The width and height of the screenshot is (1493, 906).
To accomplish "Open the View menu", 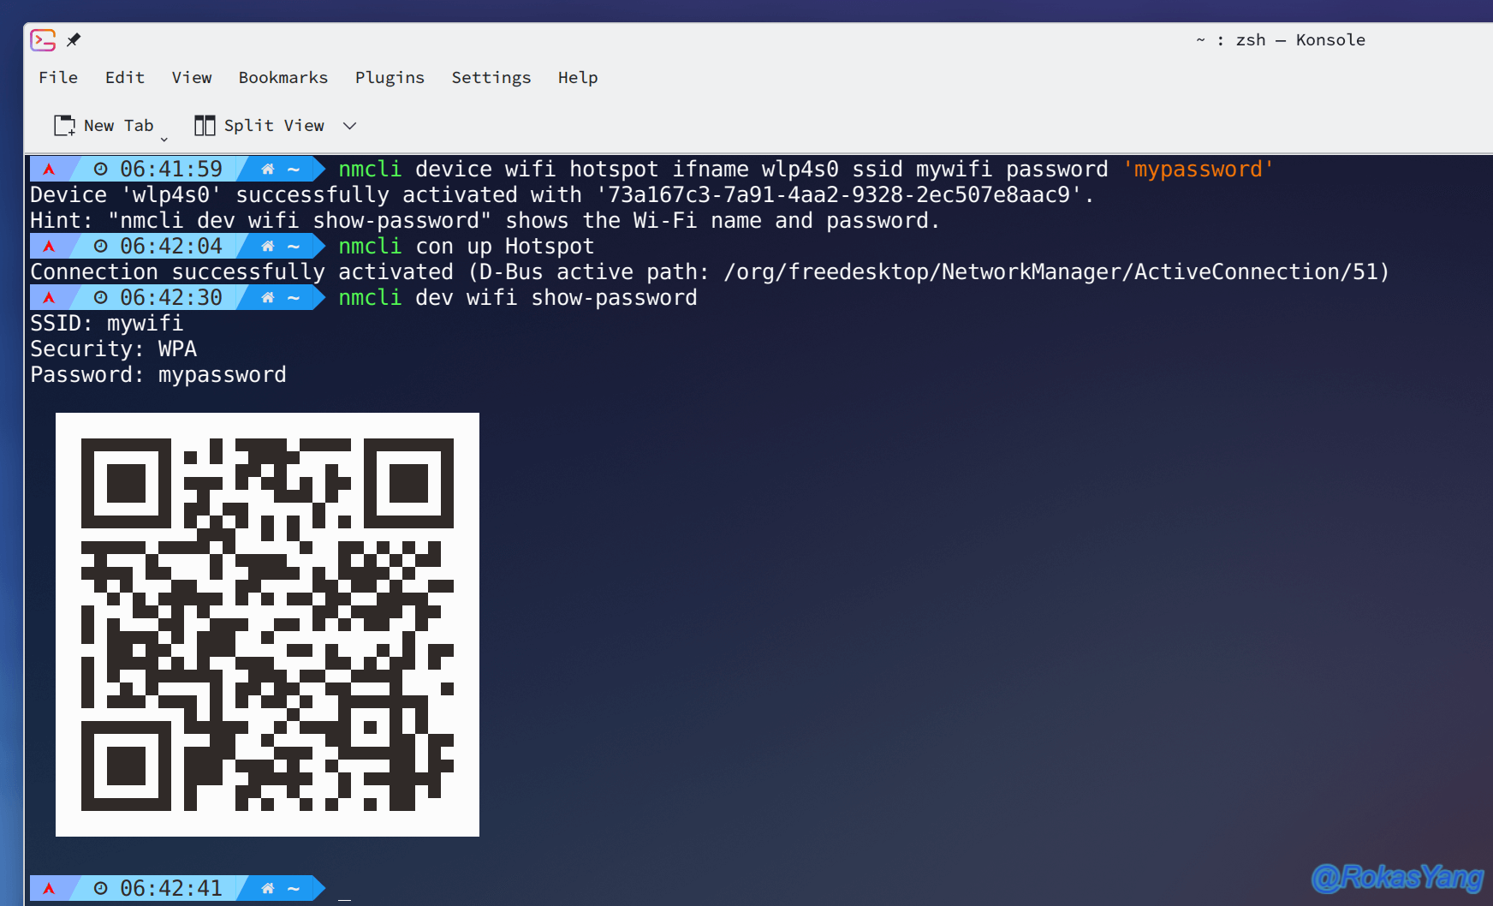I will point(192,77).
